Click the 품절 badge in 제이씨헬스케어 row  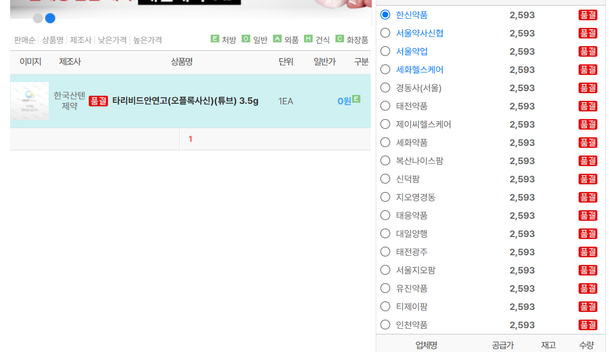click(x=588, y=124)
